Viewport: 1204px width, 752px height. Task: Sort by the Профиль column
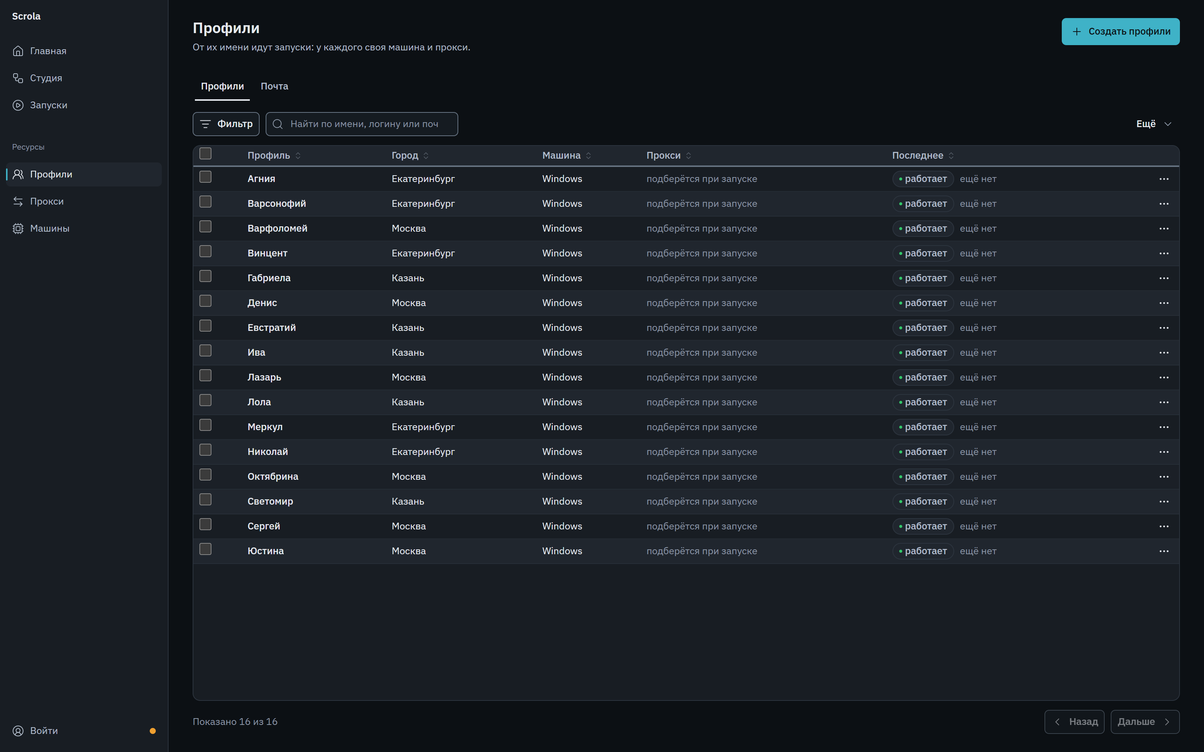tap(274, 156)
